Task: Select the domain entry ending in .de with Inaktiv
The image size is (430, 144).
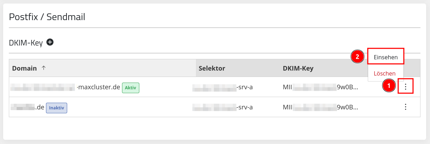Action: coord(27,107)
